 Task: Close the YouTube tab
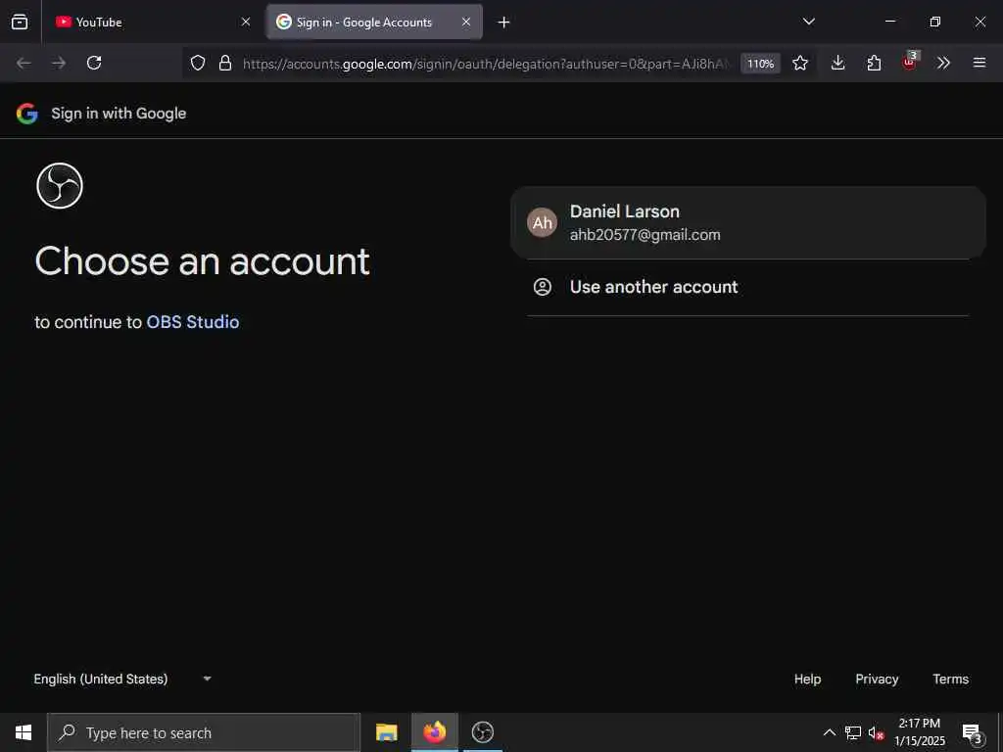(x=246, y=22)
